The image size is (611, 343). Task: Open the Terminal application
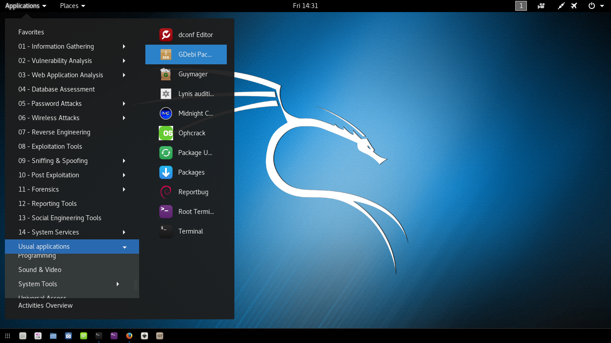click(191, 231)
